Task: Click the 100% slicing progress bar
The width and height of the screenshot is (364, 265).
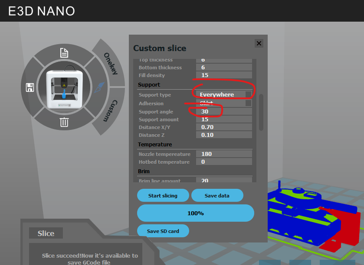Action: coord(196,213)
